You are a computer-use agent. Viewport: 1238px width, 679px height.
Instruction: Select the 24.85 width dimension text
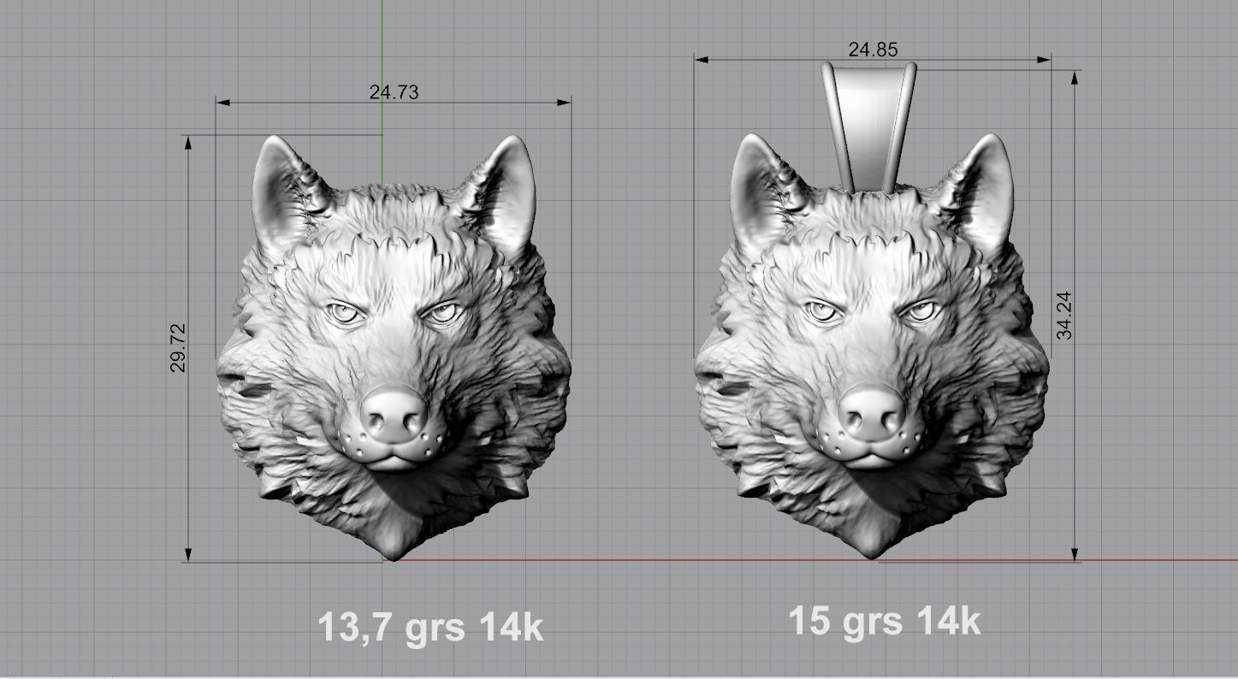(x=874, y=50)
